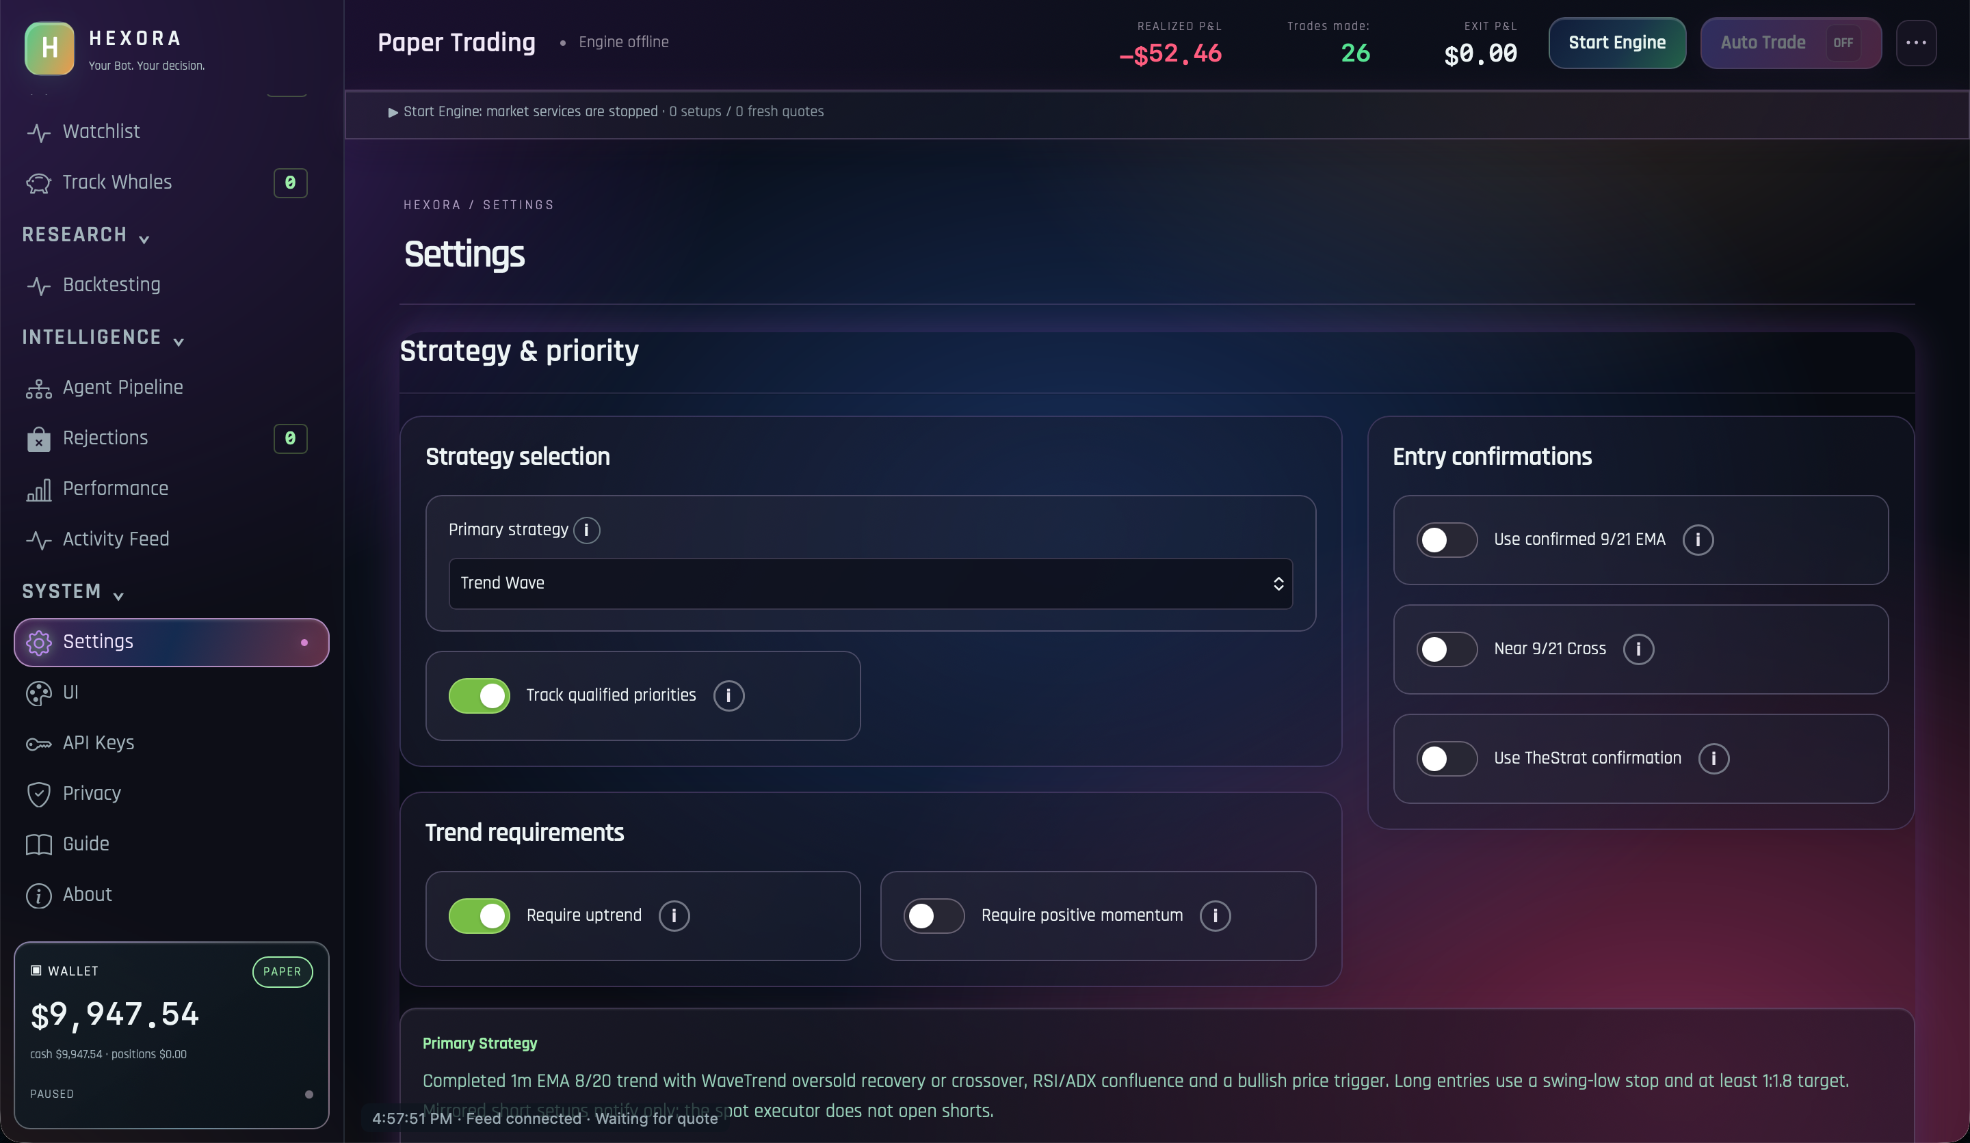Image resolution: width=1970 pixels, height=1143 pixels.
Task: Select the Settings sidebar item
Action: pos(171,642)
